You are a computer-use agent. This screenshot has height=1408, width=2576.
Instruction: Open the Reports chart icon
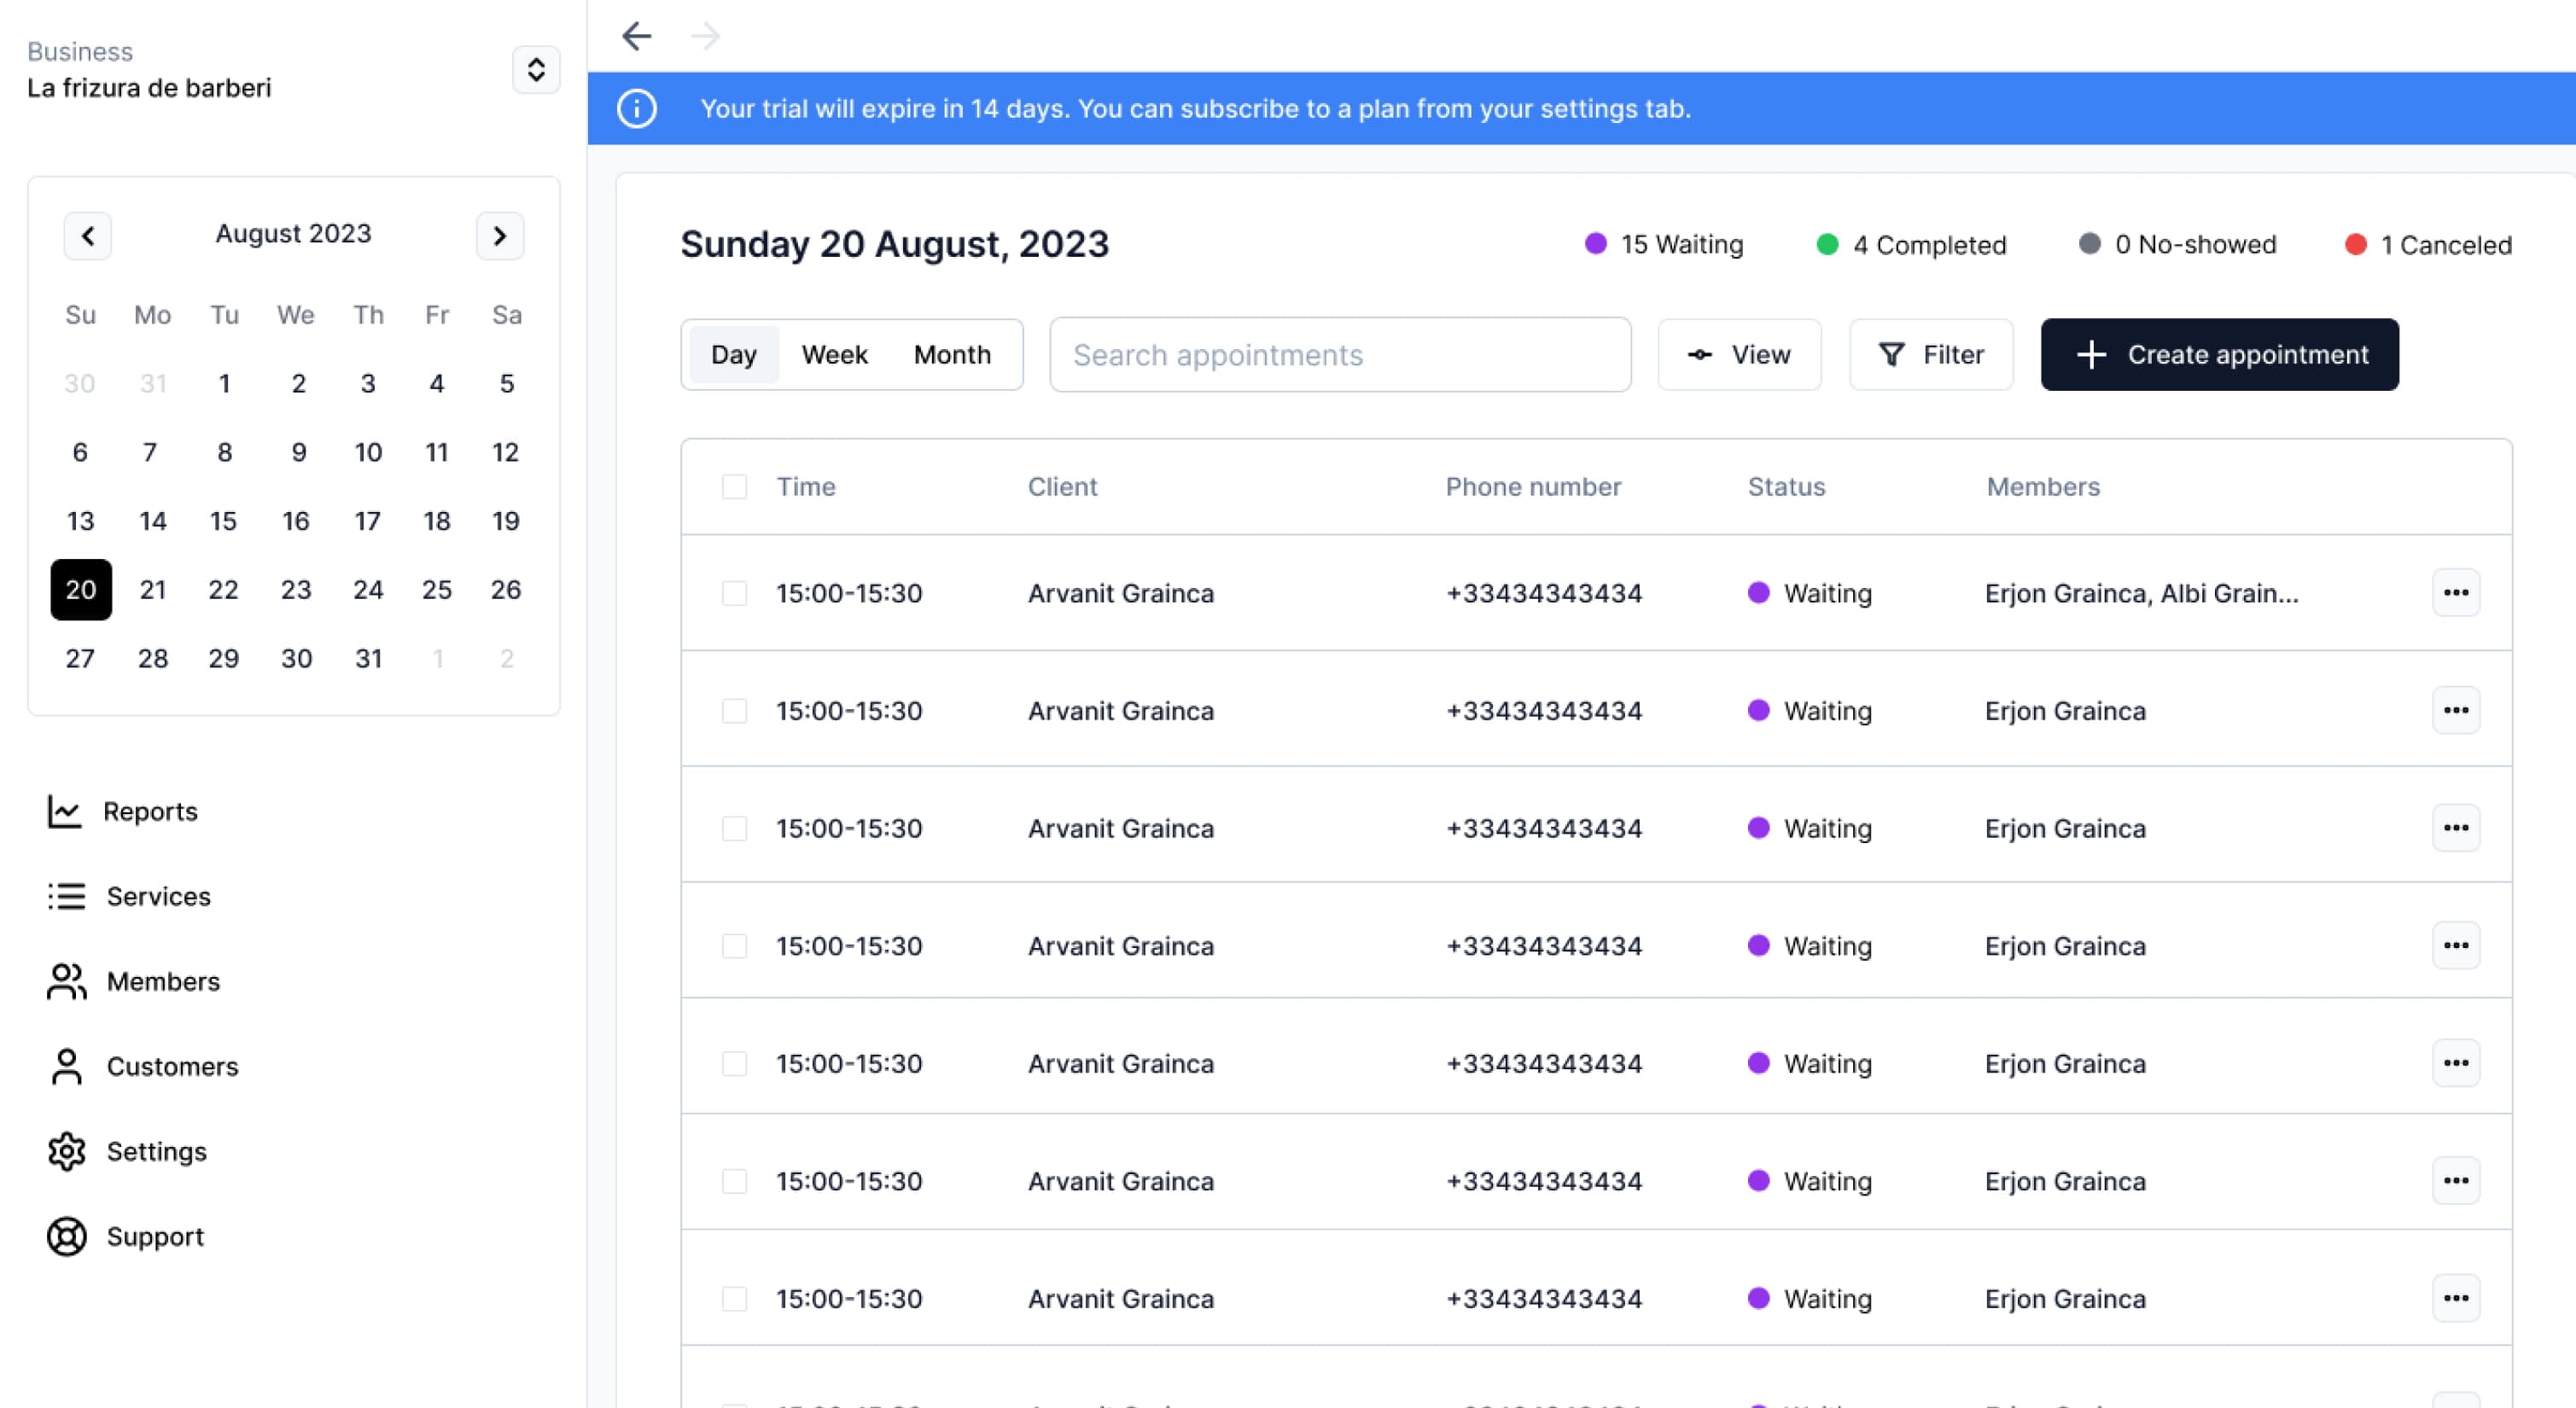[x=64, y=811]
